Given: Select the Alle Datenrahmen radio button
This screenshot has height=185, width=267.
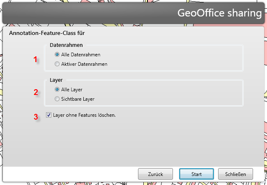Looking at the screenshot, I should tap(57, 54).
